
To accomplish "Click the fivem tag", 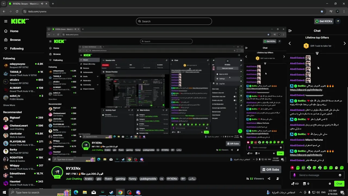I will click(108, 179).
